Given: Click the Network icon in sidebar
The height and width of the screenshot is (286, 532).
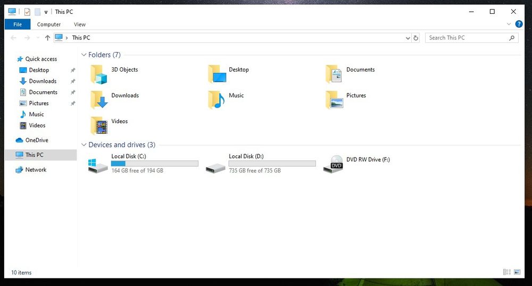Looking at the screenshot, I should click(x=19, y=170).
